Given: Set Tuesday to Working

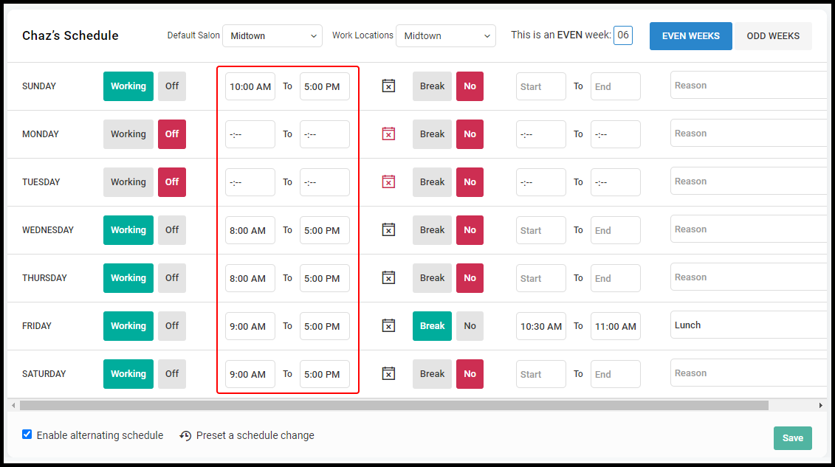Looking at the screenshot, I should click(128, 182).
